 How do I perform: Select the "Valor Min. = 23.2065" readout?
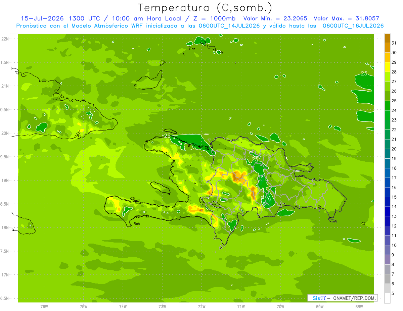275,18
